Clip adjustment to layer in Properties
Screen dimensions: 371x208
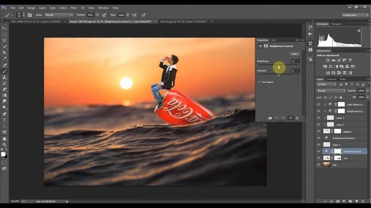pos(270,118)
